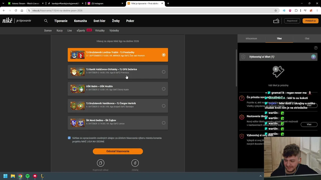The width and height of the screenshot is (321, 180).
Task: Close the itsterez Stream browser tab
Action: coord(43,3)
